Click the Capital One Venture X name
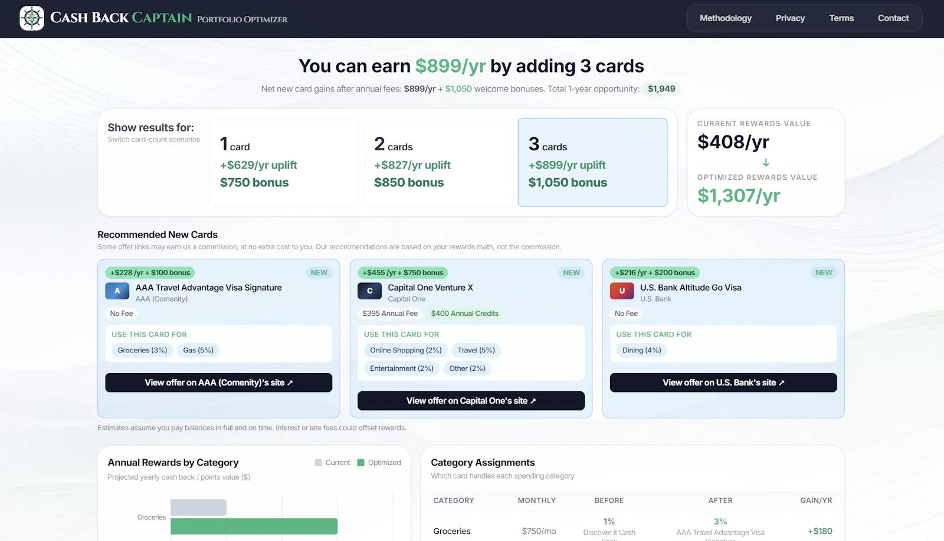The image size is (944, 541). pos(431,288)
